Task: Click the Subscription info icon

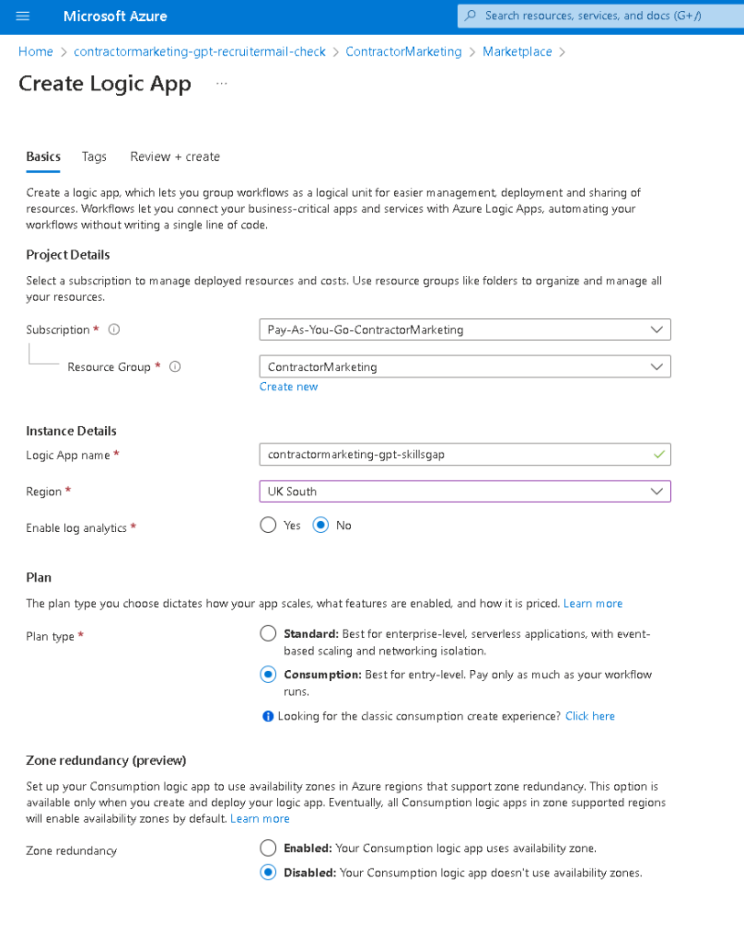Action: pyautogui.click(x=114, y=329)
